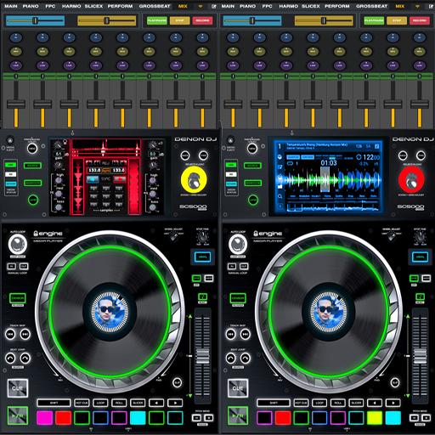
Task: Click the SLICER mode button on right deck
Action: [x=356, y=403]
